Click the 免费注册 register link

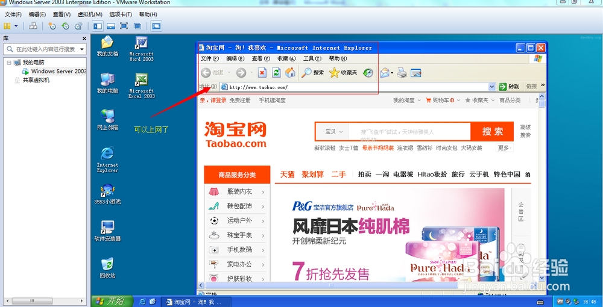[240, 101]
